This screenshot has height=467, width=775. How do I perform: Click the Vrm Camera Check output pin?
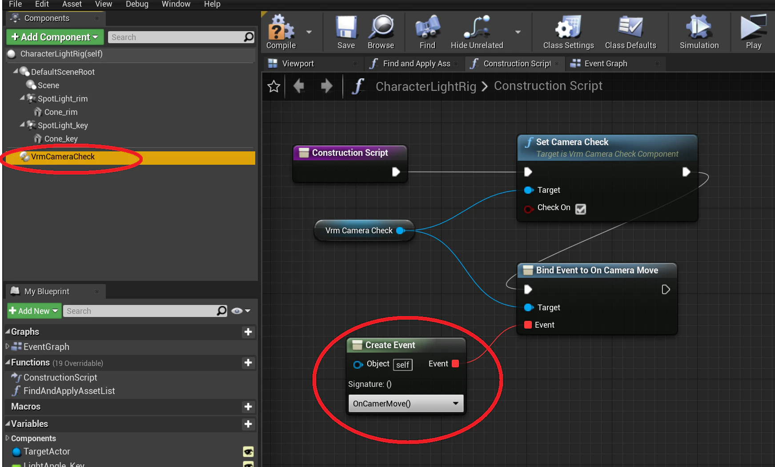pyautogui.click(x=400, y=231)
